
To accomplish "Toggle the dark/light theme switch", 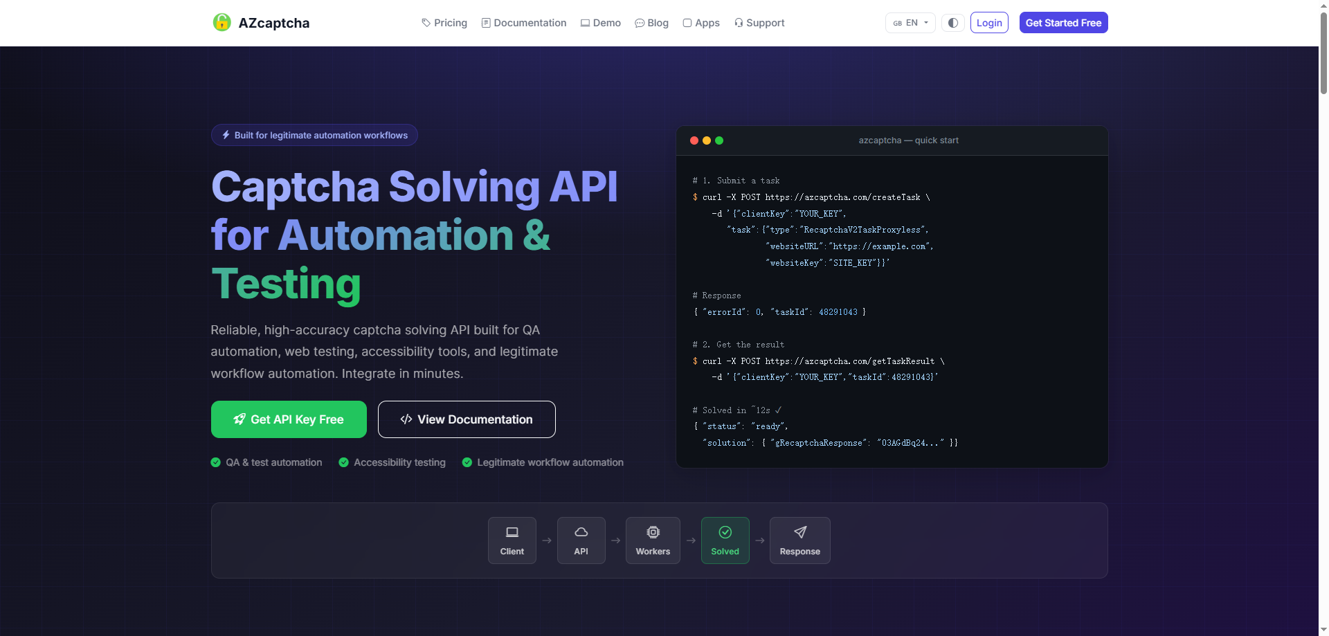I will coord(953,23).
